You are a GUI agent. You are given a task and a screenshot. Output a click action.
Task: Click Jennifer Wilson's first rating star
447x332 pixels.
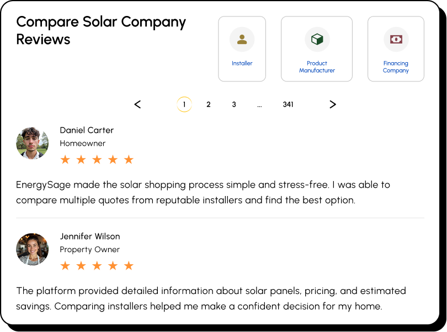65,266
